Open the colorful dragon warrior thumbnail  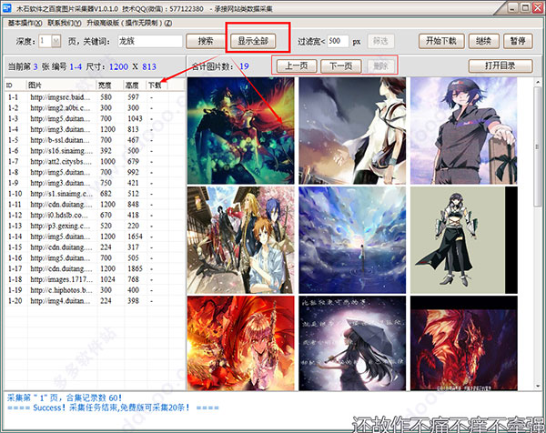[x=240, y=131]
